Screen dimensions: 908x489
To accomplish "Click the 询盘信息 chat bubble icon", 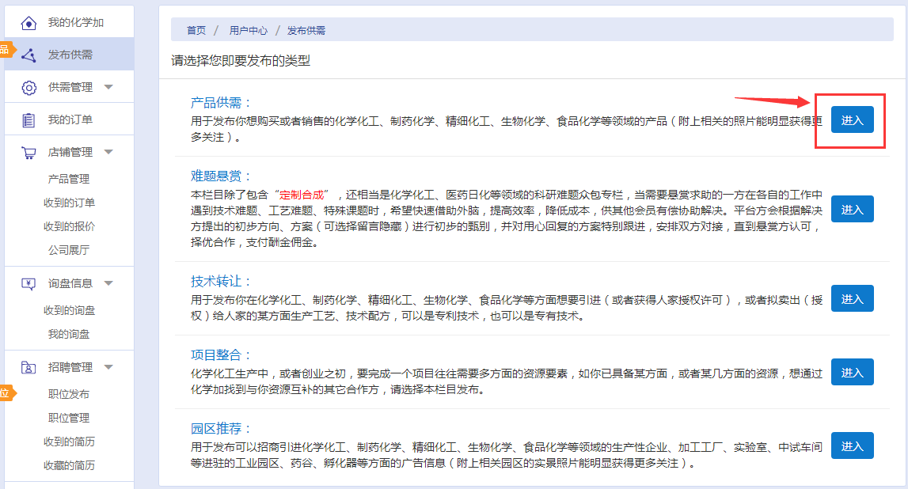I will [x=28, y=283].
